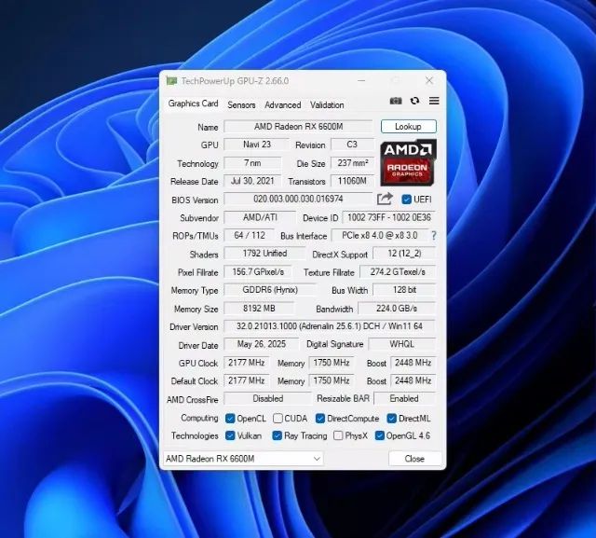This screenshot has width=596, height=538.
Task: Click the Transistors value 11060M
Action: 352,181
